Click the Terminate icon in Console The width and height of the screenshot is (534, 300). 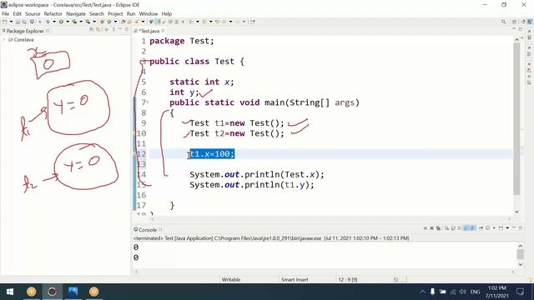click(x=426, y=228)
